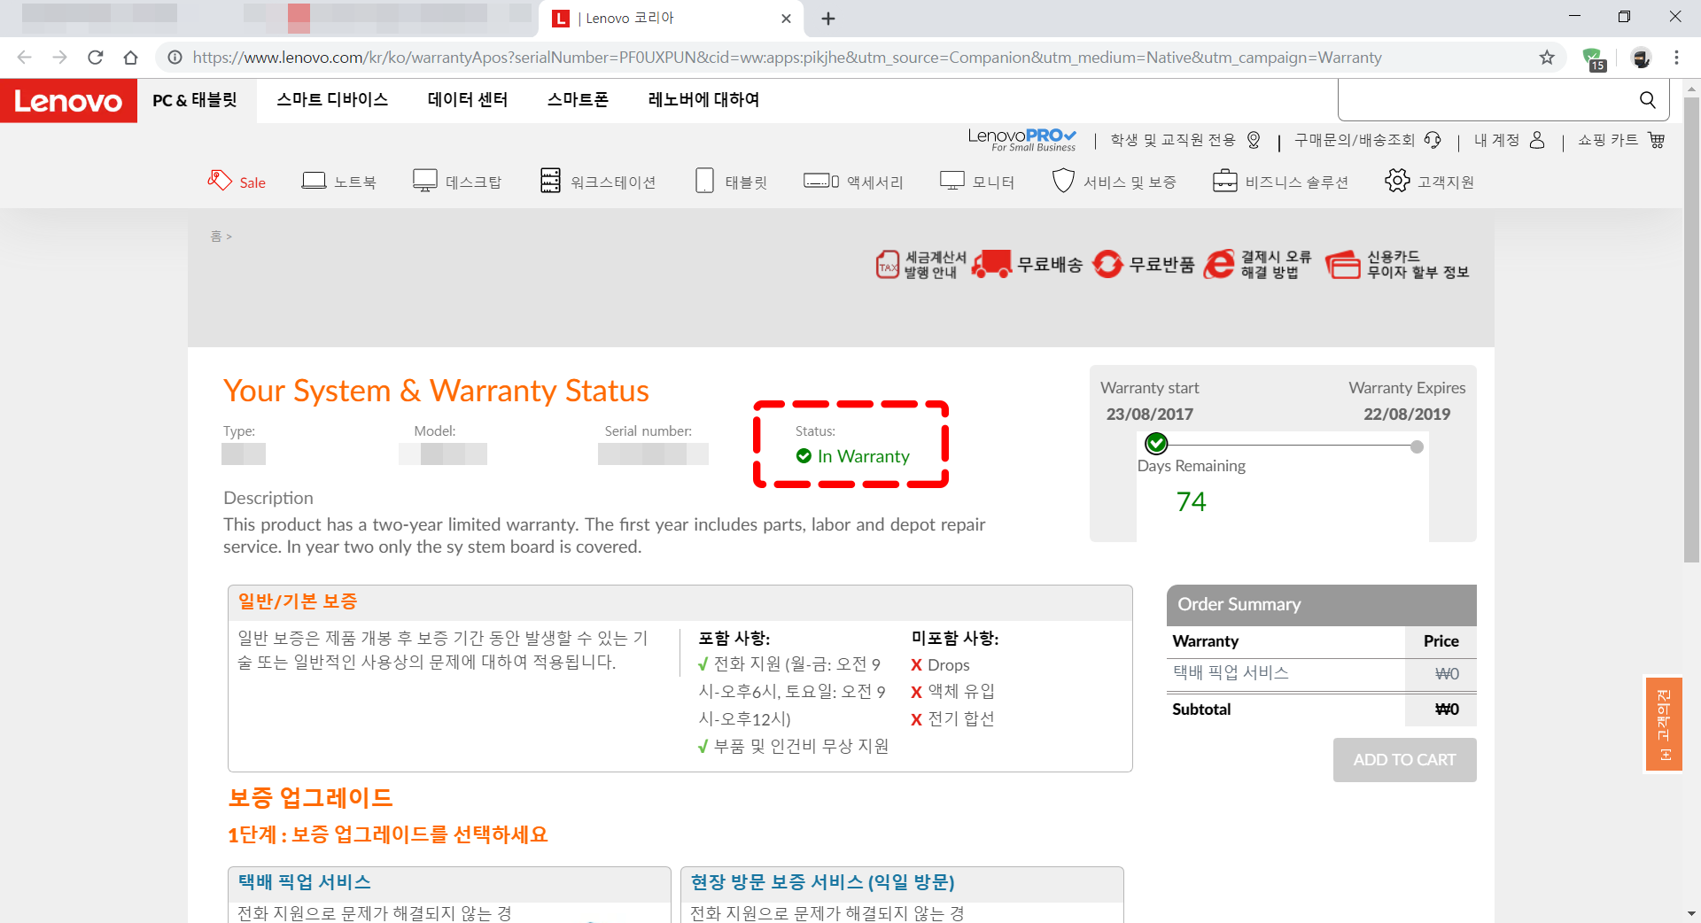Open the 고객의견 feedback side tab

point(1664,725)
